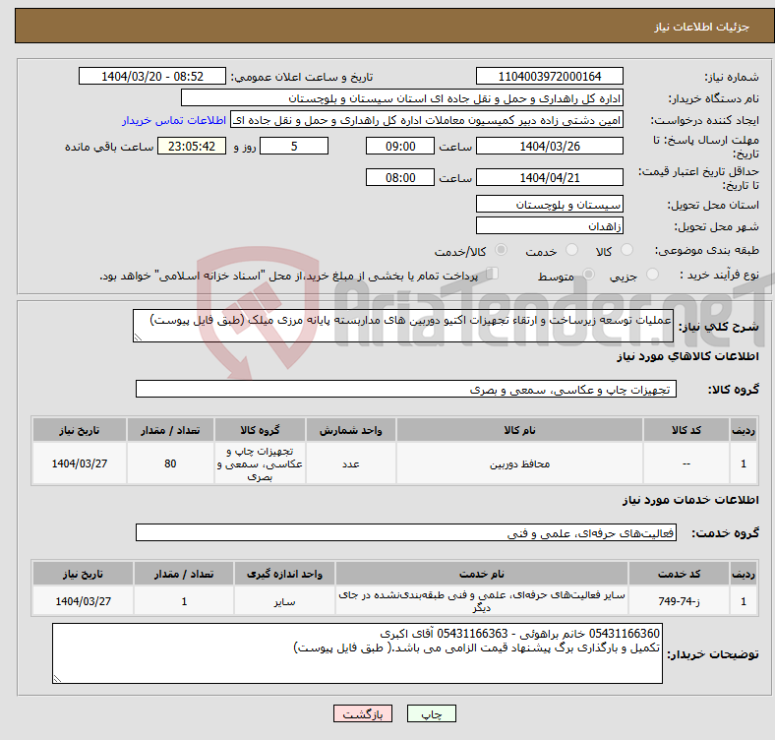
Task: Select the متوسط purchase type radio
Action: coord(588,274)
